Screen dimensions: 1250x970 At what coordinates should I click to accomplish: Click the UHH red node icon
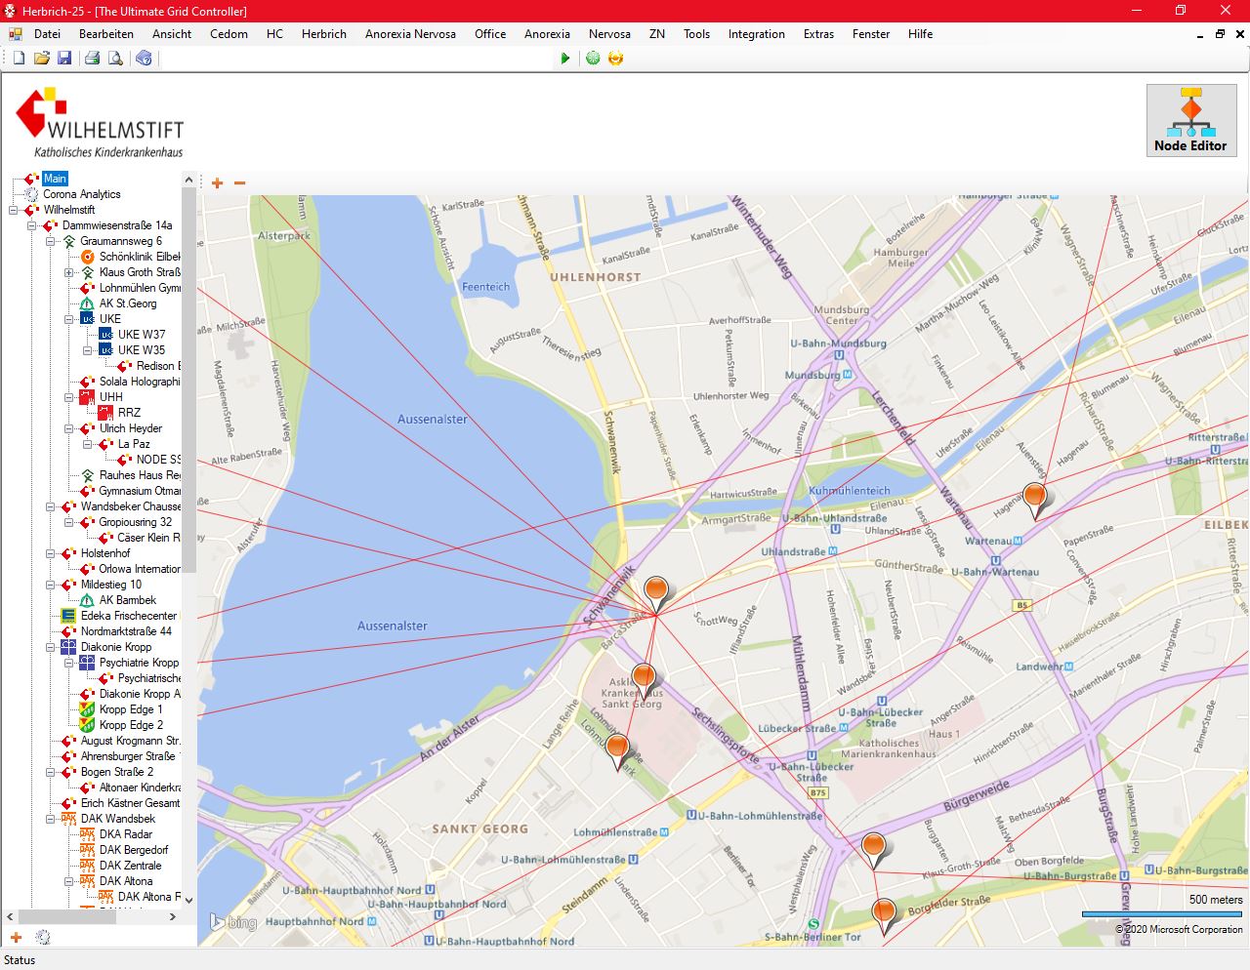[x=87, y=397]
